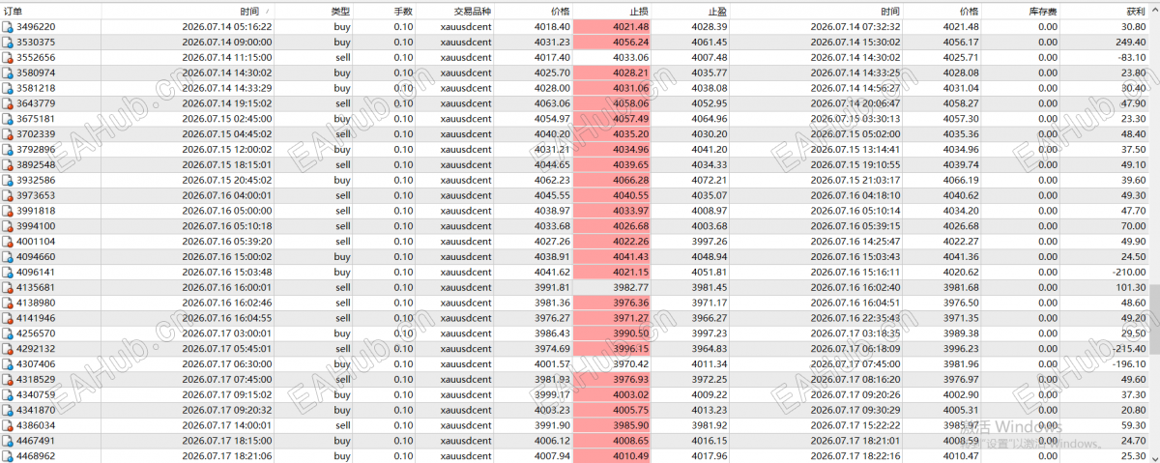Select the sell order icon beside 3991818
Viewport: 1160px width, 463px height.
click(x=9, y=210)
